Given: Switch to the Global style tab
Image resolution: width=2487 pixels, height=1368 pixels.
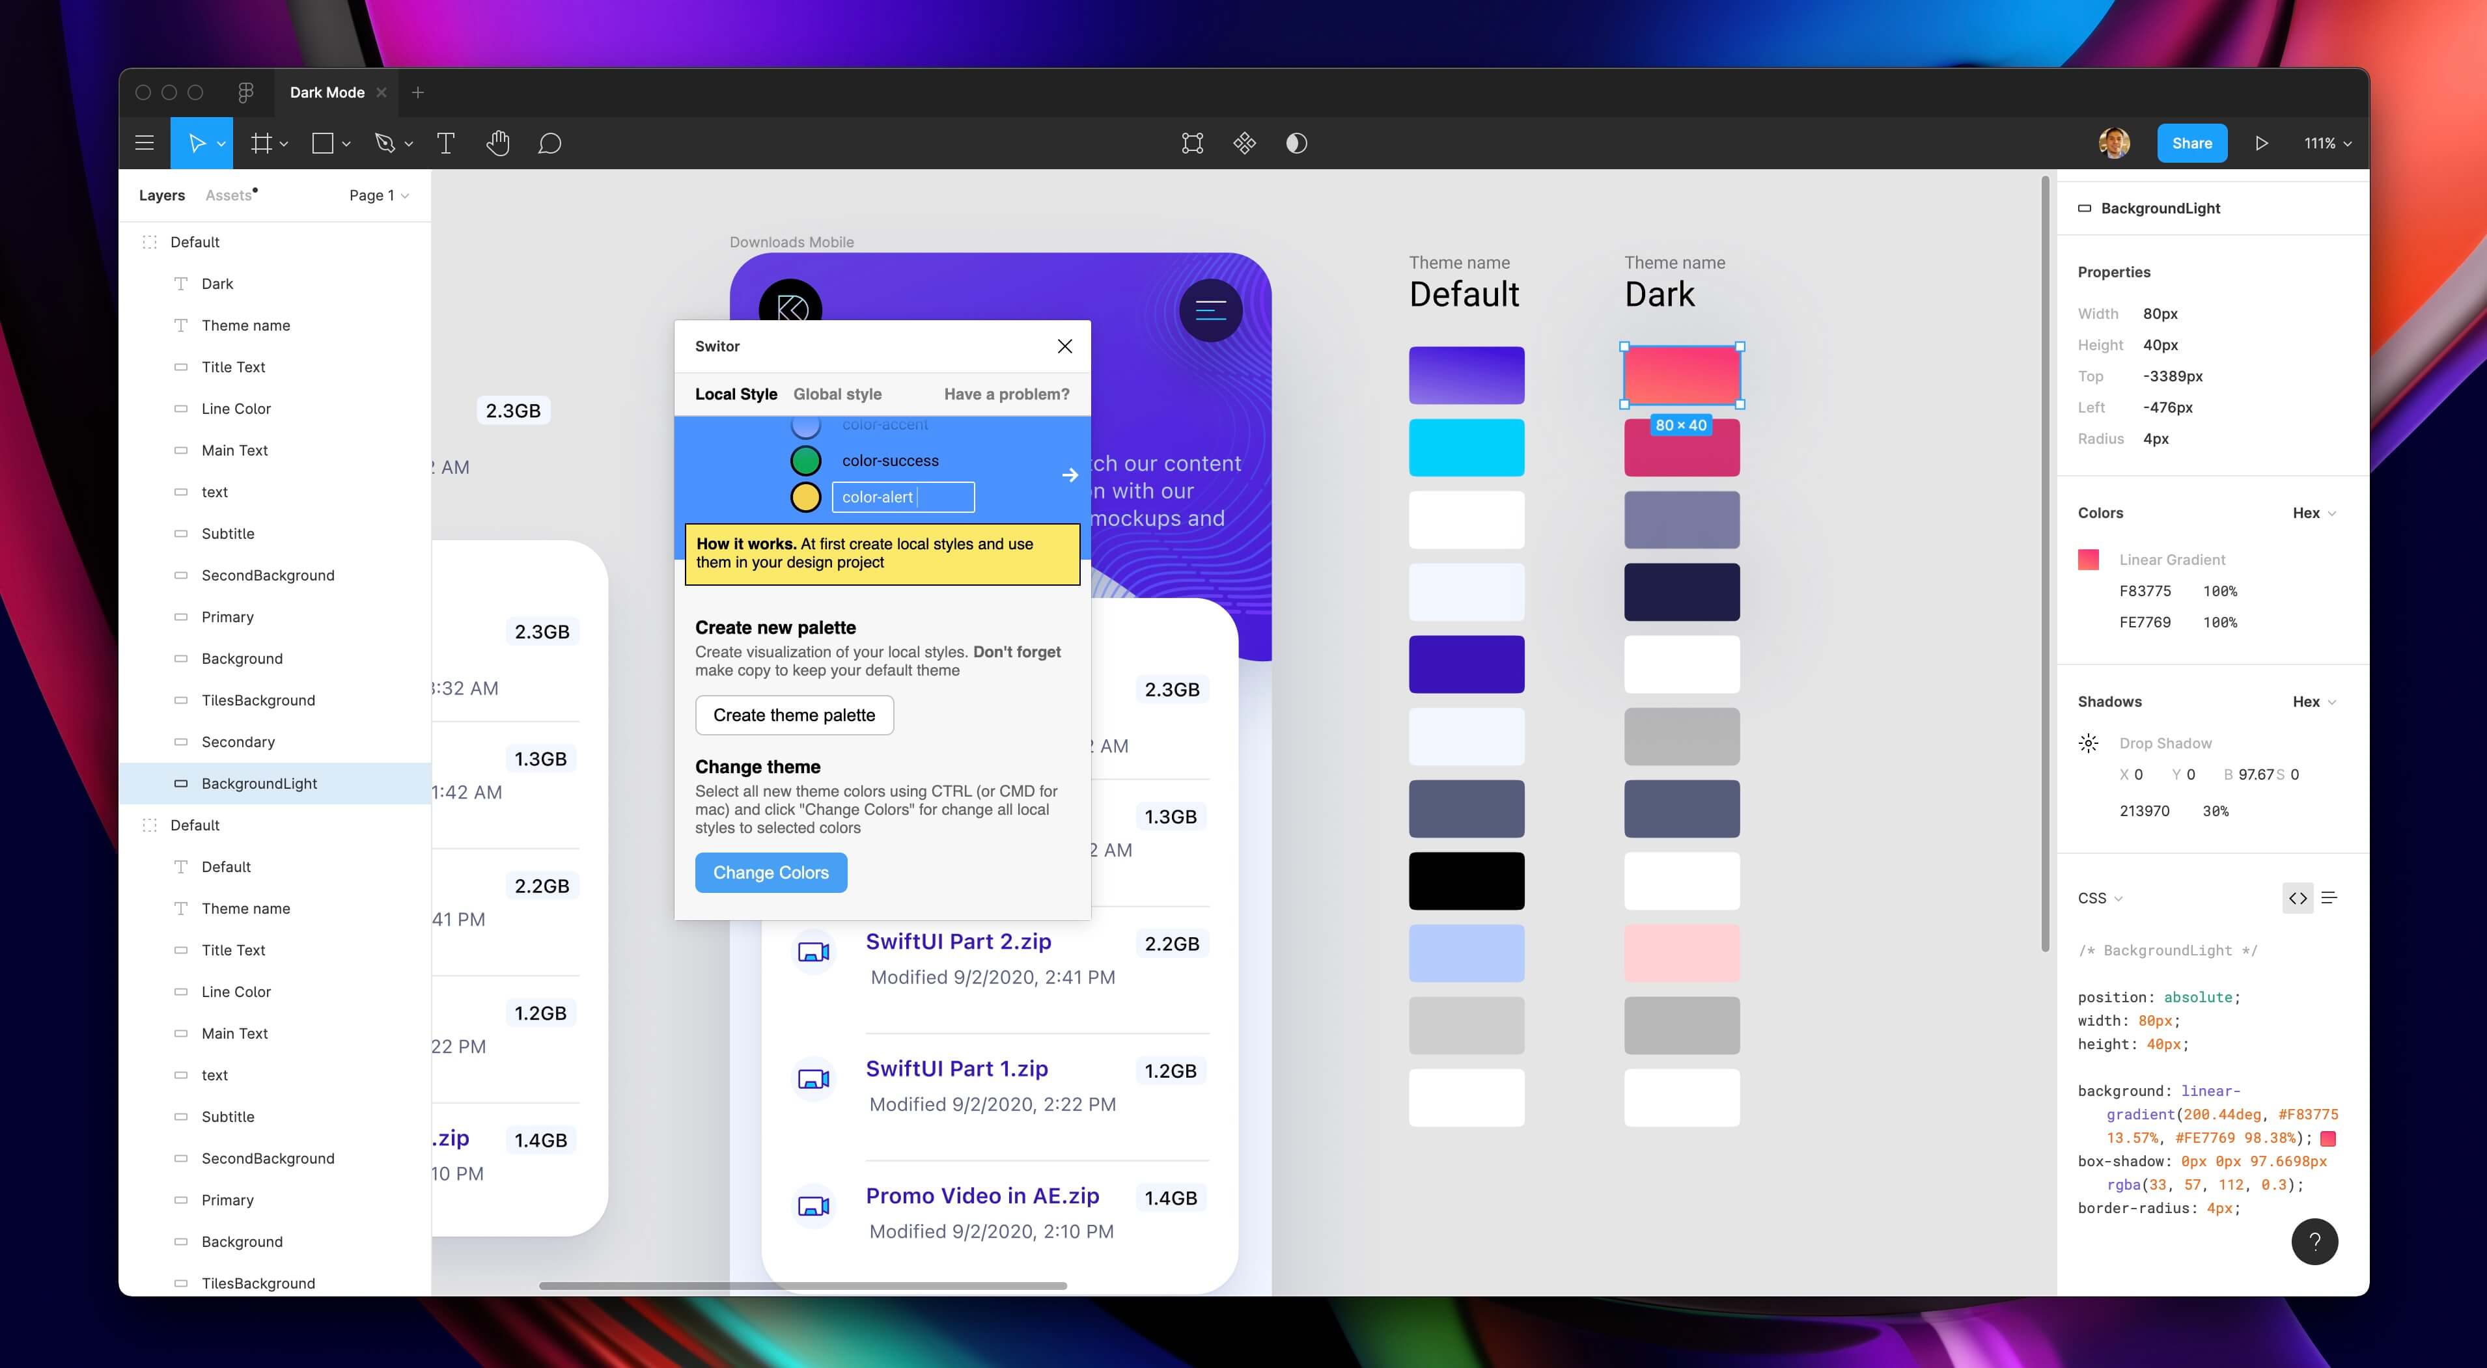Looking at the screenshot, I should pyautogui.click(x=837, y=394).
